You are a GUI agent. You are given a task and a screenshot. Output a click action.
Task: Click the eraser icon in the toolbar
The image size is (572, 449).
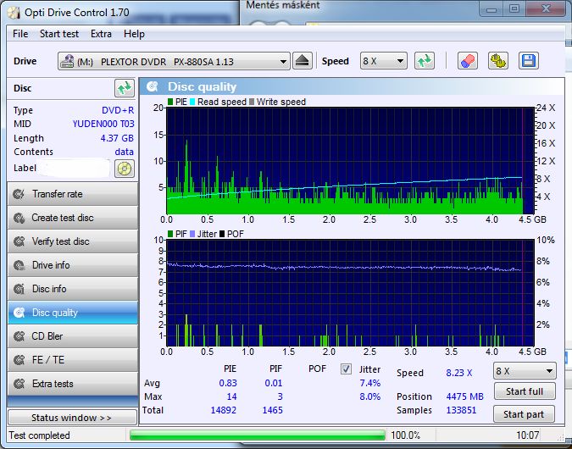click(467, 61)
